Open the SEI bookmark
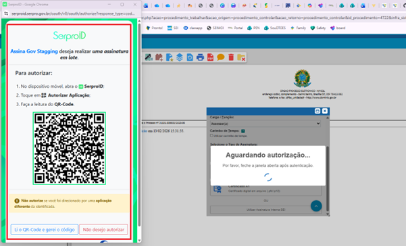 pyautogui.click(x=173, y=28)
